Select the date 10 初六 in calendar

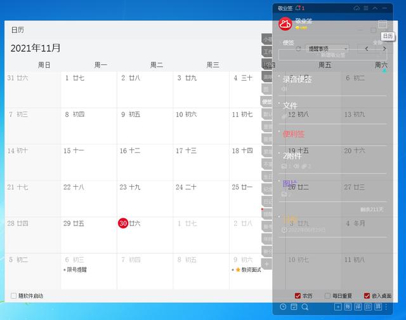click(x=186, y=114)
